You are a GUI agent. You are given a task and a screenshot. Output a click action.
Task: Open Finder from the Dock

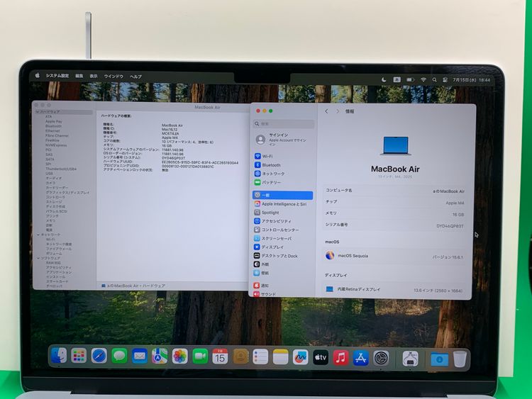(x=59, y=356)
